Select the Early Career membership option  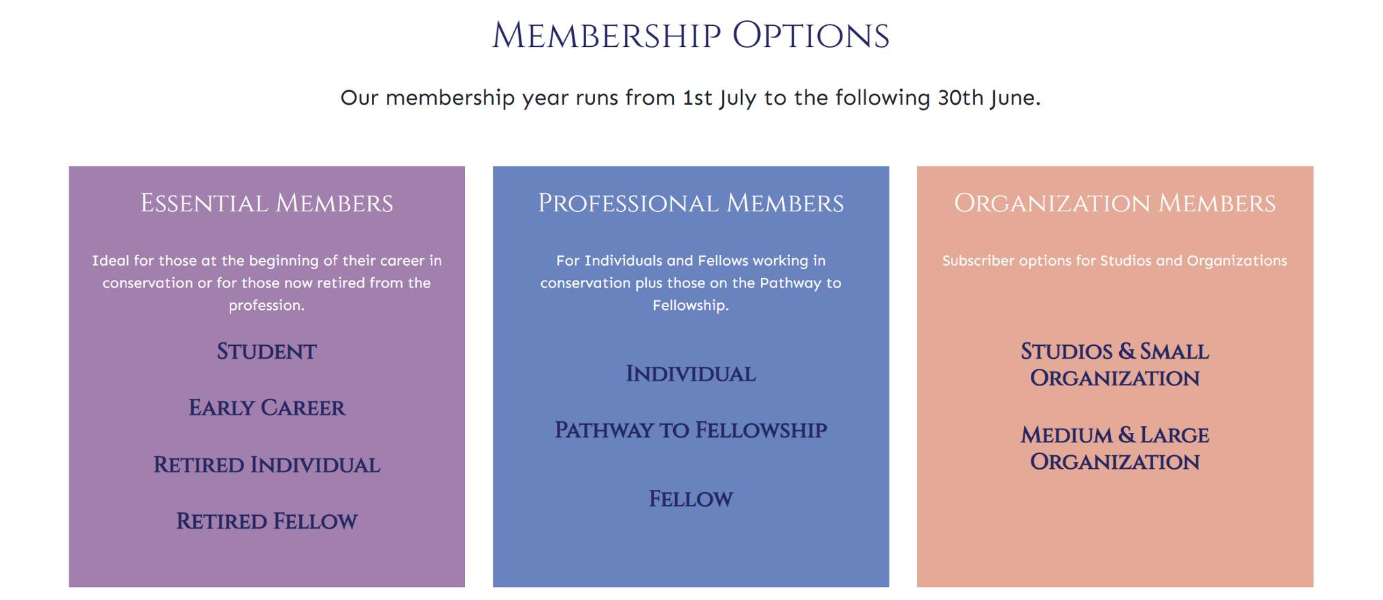(x=267, y=408)
